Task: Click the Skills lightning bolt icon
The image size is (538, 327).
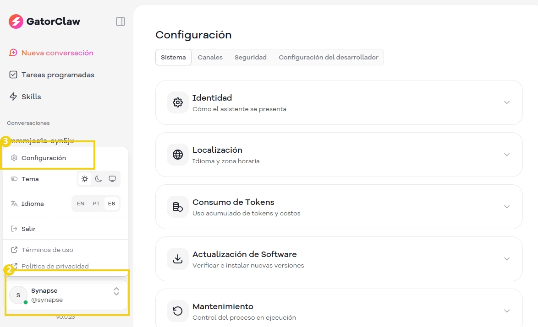Action: [14, 96]
